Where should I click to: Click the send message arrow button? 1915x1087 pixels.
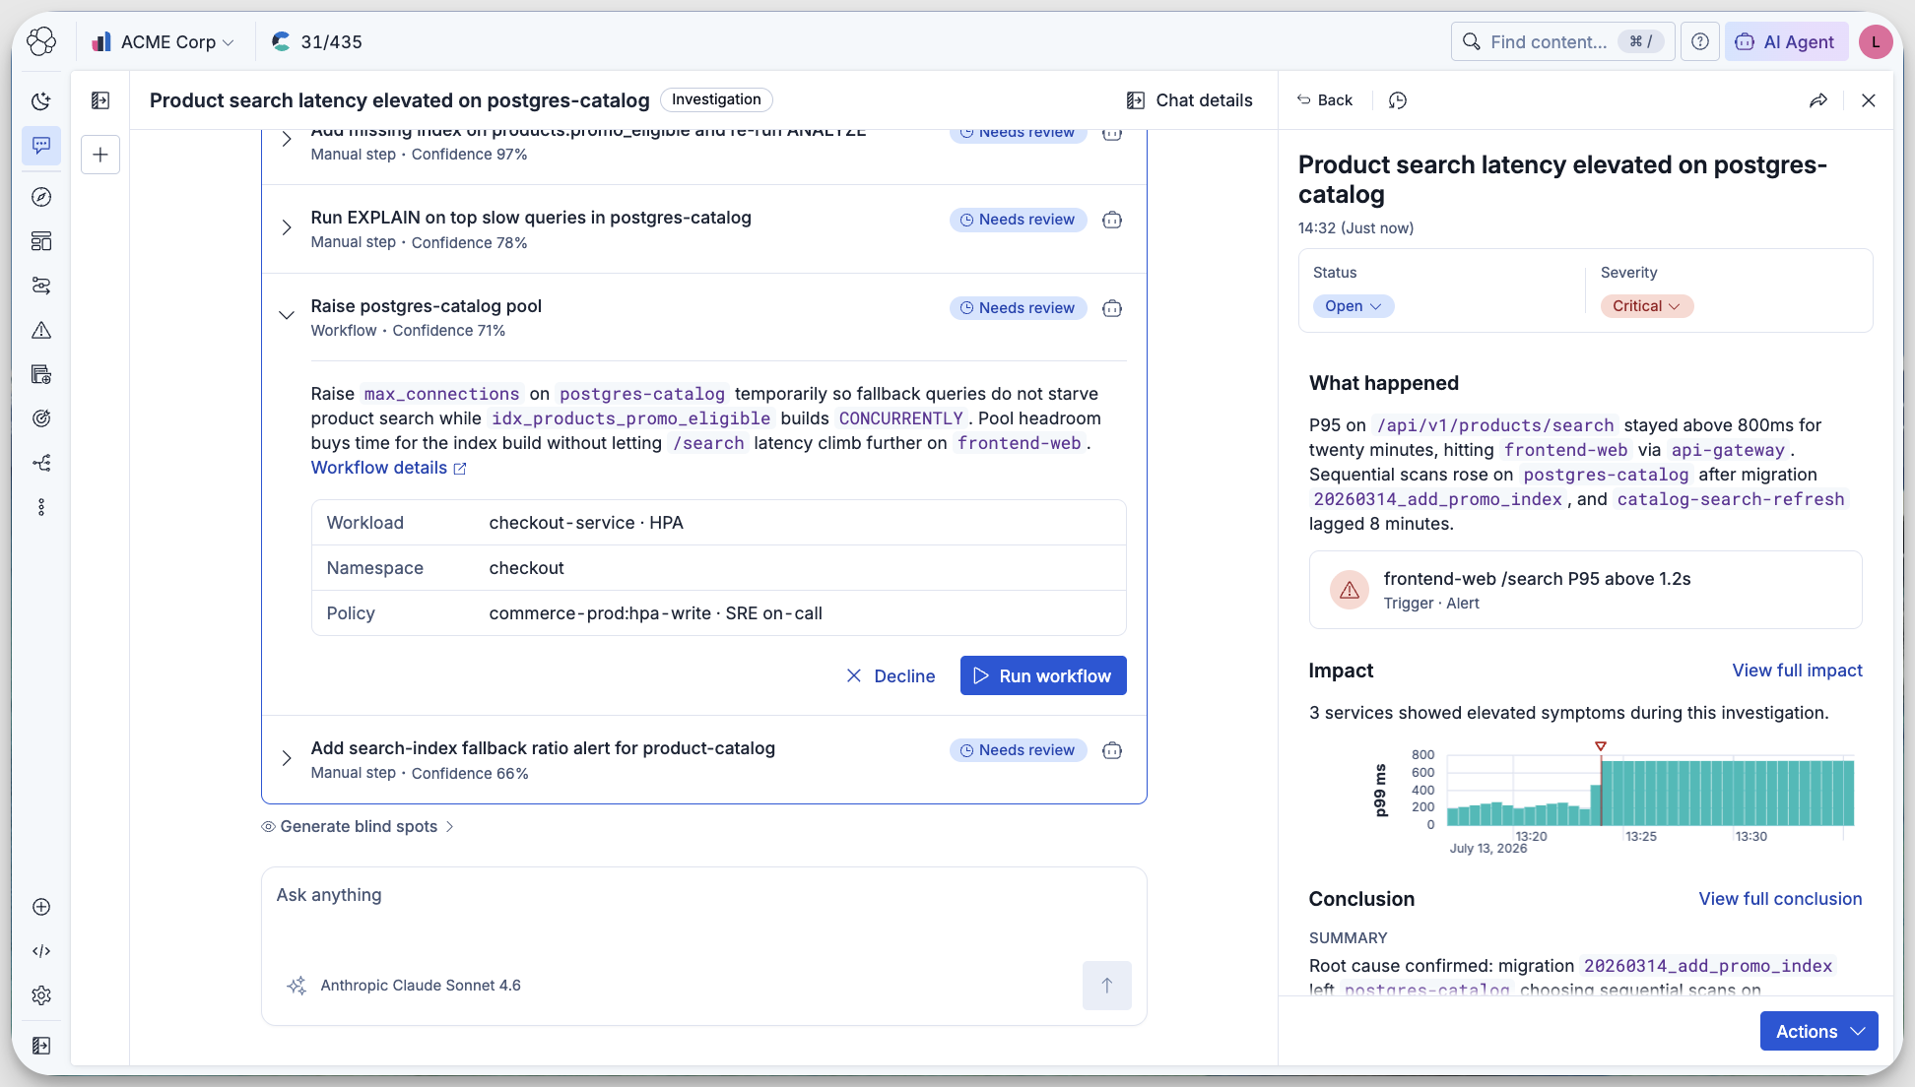coord(1107,986)
